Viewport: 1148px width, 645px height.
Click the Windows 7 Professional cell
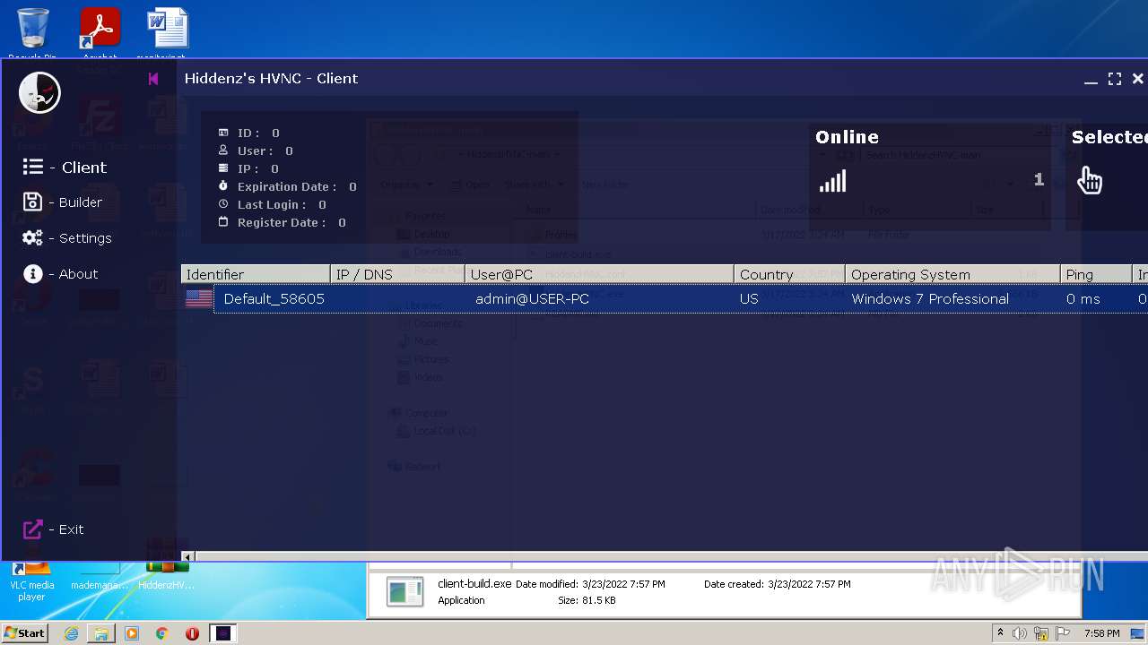pyautogui.click(x=930, y=299)
